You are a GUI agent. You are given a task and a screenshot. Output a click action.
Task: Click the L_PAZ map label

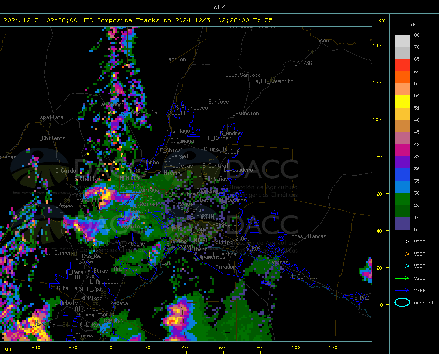[361, 298]
